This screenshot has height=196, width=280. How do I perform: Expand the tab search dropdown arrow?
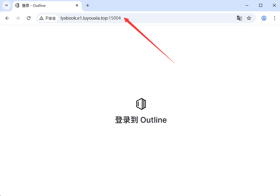(x=7, y=5)
